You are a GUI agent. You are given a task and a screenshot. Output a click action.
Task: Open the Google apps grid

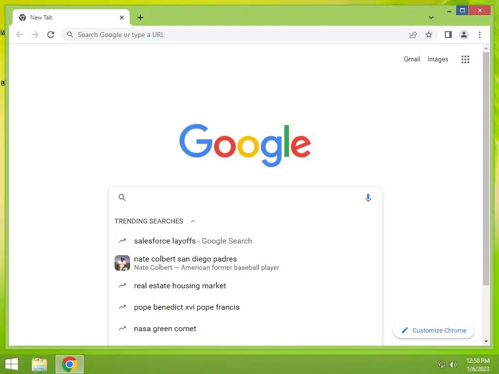pos(465,59)
